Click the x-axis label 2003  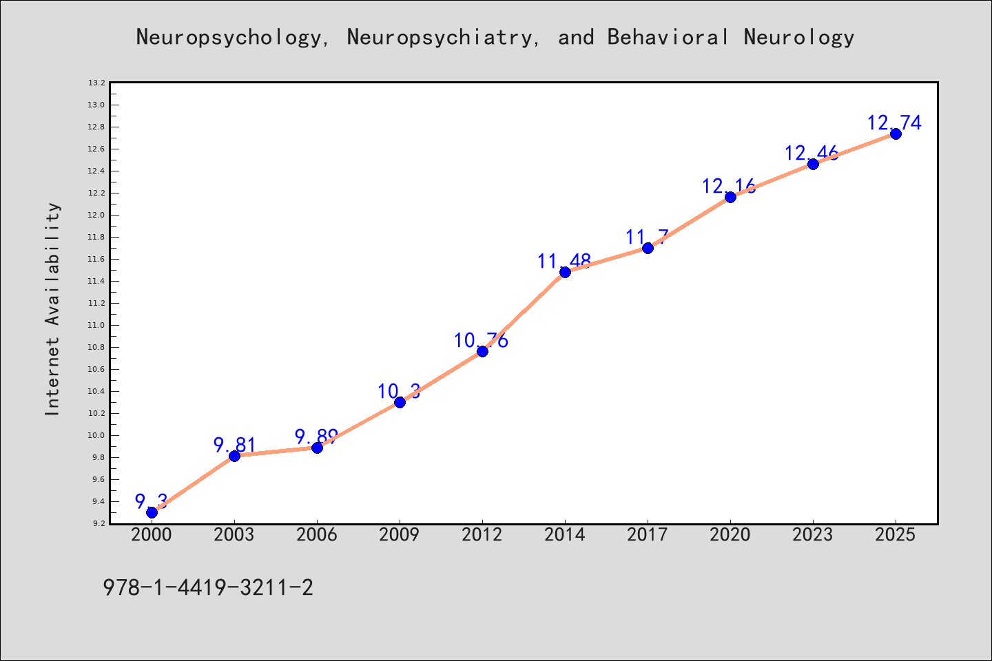pos(234,535)
